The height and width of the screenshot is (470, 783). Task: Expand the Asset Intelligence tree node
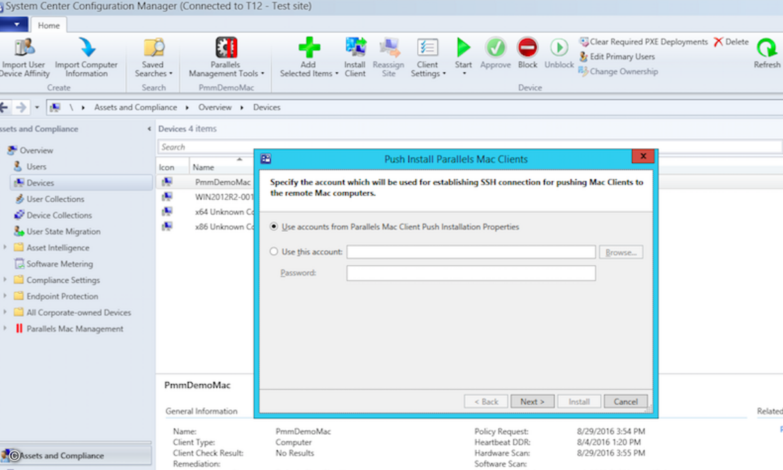pos(5,247)
